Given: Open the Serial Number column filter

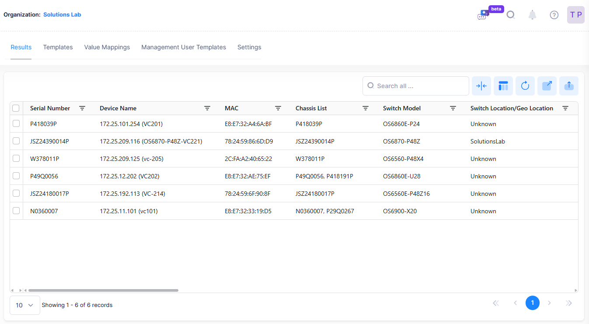Looking at the screenshot, I should tap(82, 108).
